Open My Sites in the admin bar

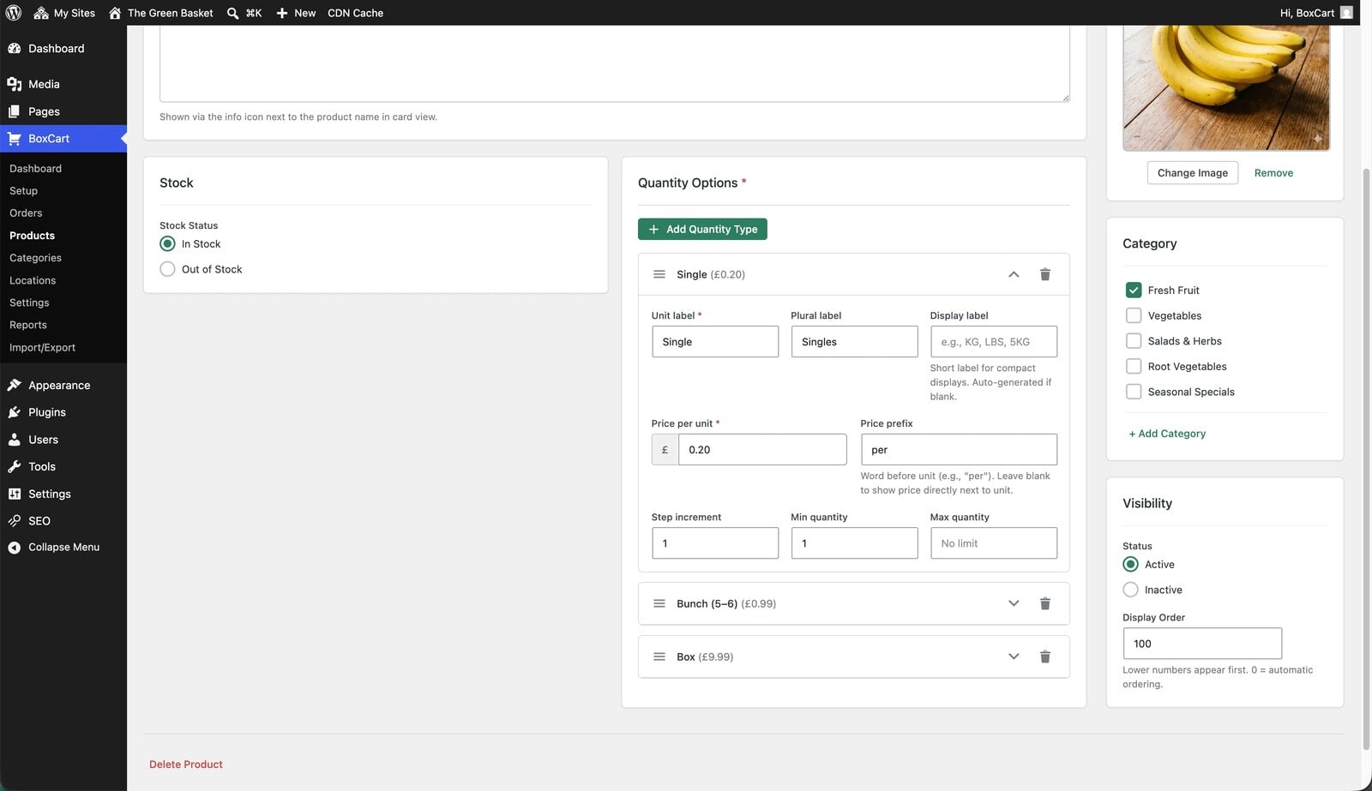tap(64, 13)
